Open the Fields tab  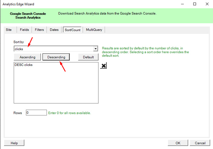pos(24,30)
